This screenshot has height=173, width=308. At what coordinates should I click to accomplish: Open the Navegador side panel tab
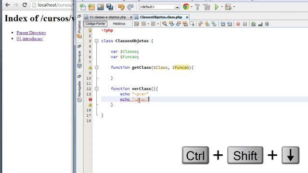pyautogui.click(x=79, y=91)
